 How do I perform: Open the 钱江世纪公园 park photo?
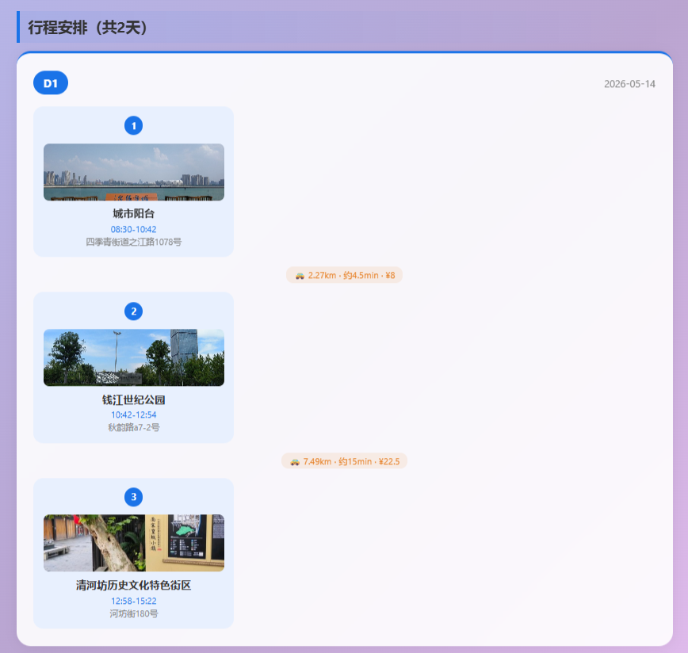click(x=134, y=358)
